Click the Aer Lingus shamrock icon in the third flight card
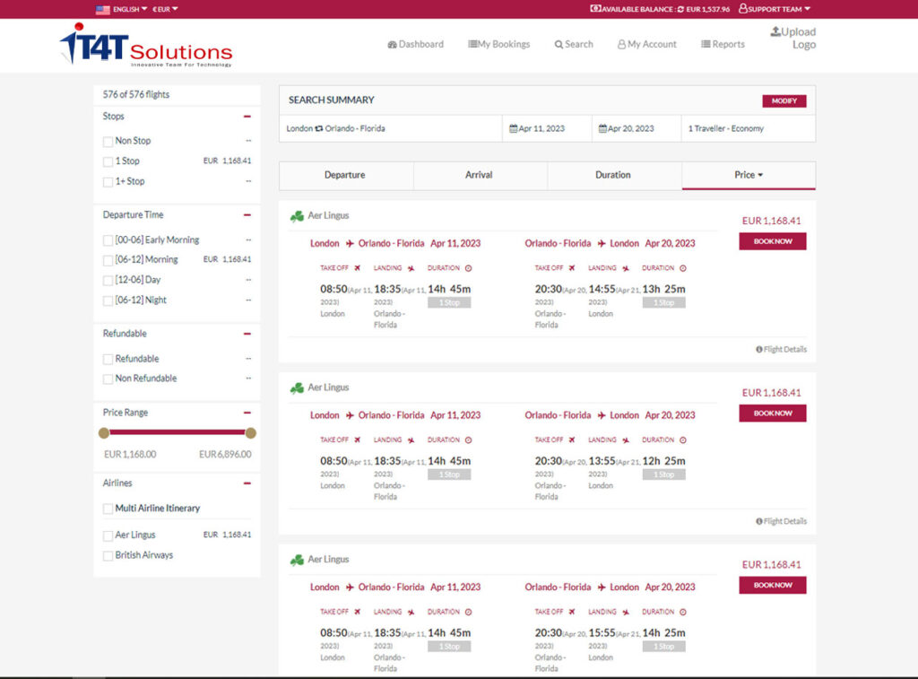 point(297,560)
